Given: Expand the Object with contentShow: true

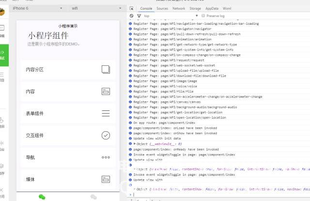Looking at the screenshot, I should click(135, 169).
